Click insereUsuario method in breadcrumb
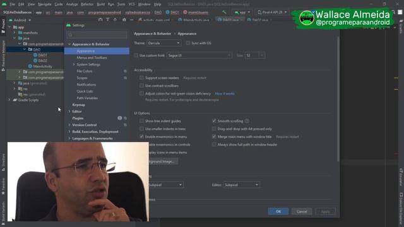Viewport: 404px width, 227px height. [x=196, y=12]
